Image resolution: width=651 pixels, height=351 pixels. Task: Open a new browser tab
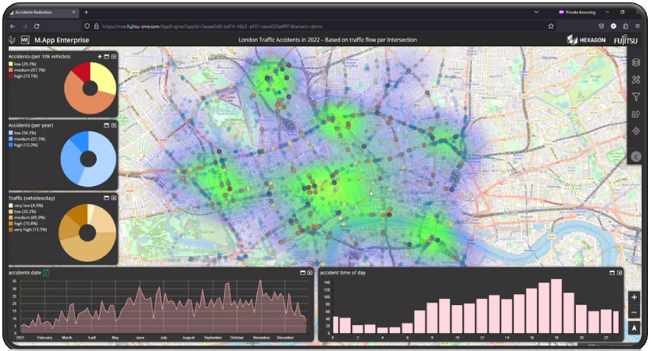click(x=86, y=12)
